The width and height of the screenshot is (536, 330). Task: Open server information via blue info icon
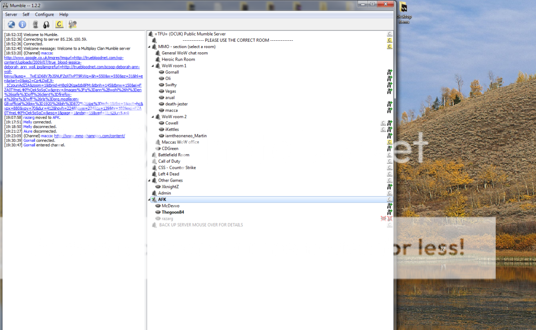tap(23, 24)
